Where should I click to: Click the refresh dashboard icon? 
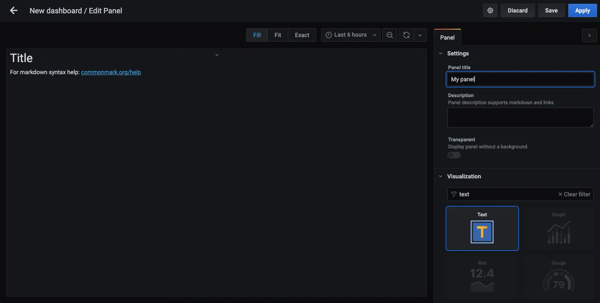click(x=406, y=35)
